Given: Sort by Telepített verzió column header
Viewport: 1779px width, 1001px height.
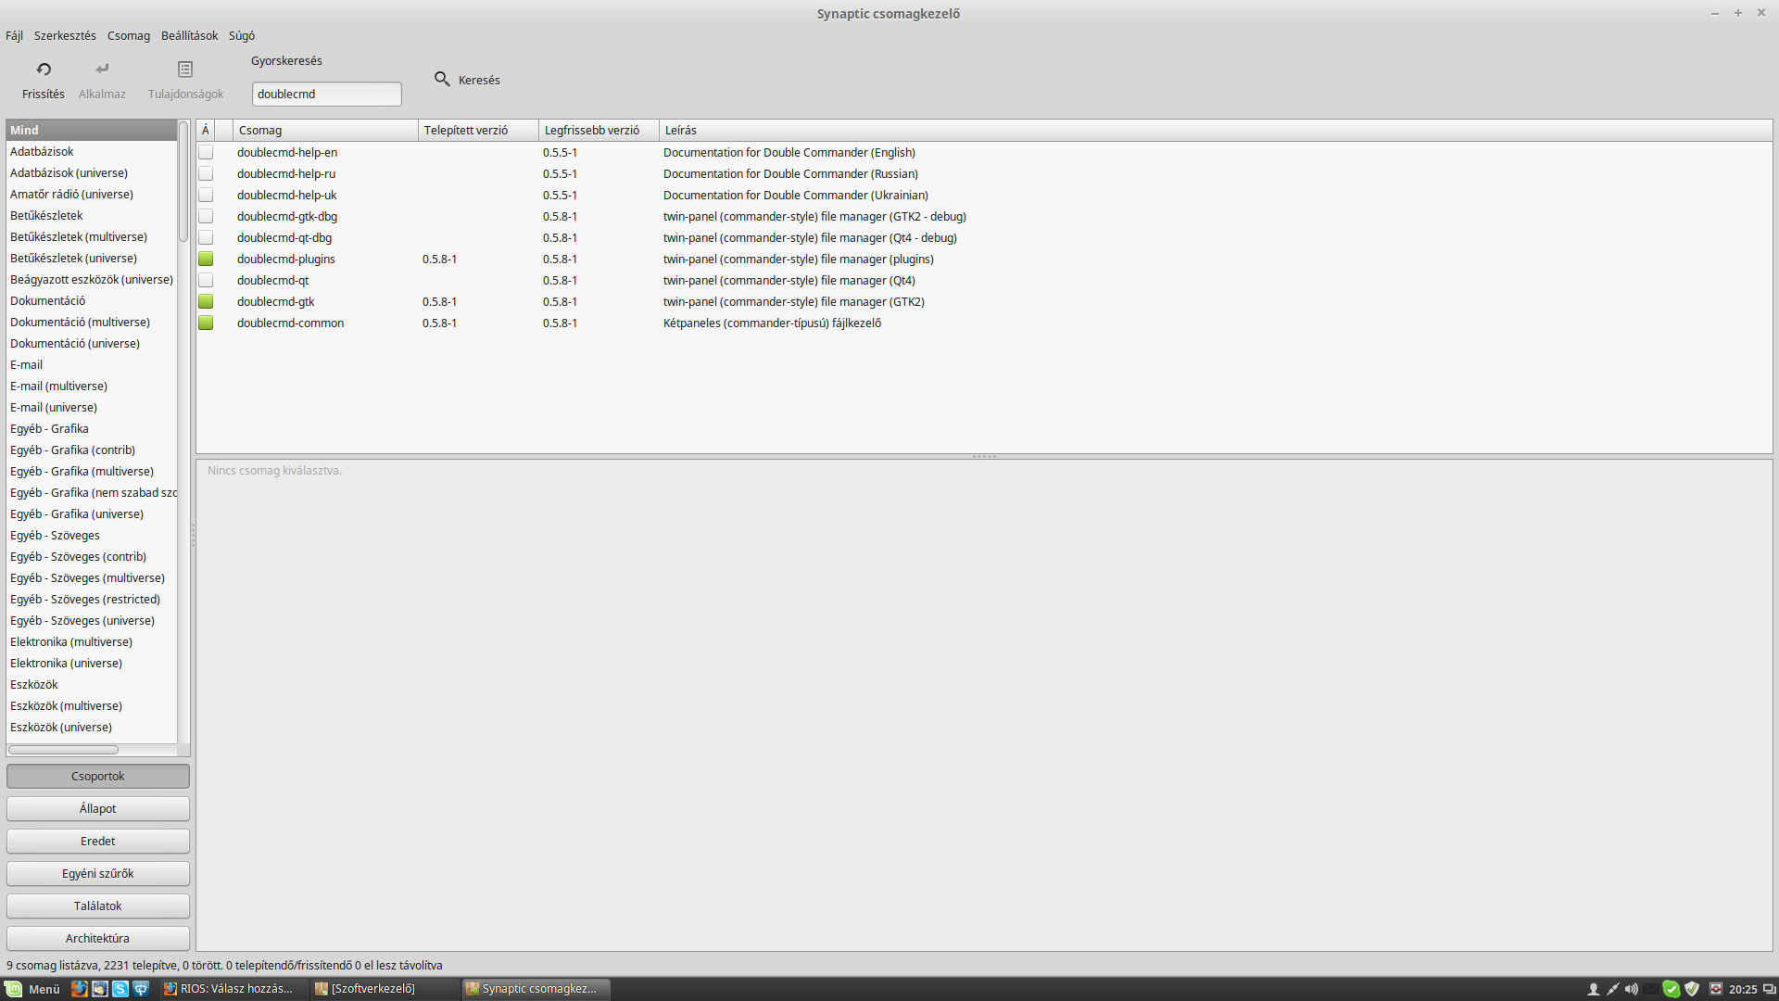Looking at the screenshot, I should pyautogui.click(x=478, y=131).
